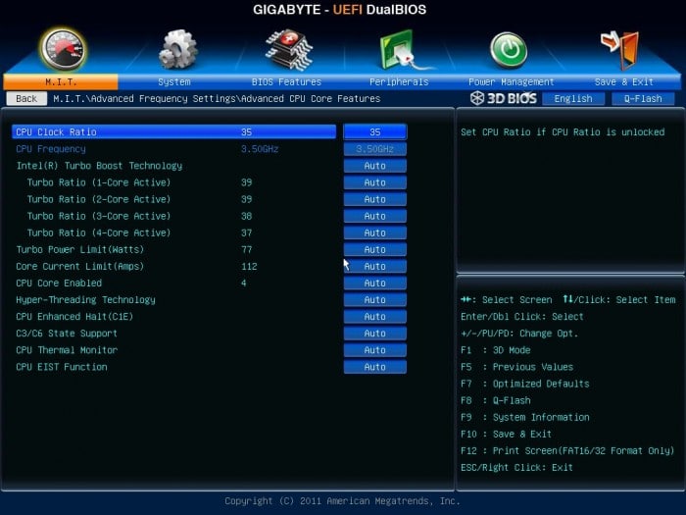
Task: Open Hyper-Threading Technology Auto option
Action: 375,299
